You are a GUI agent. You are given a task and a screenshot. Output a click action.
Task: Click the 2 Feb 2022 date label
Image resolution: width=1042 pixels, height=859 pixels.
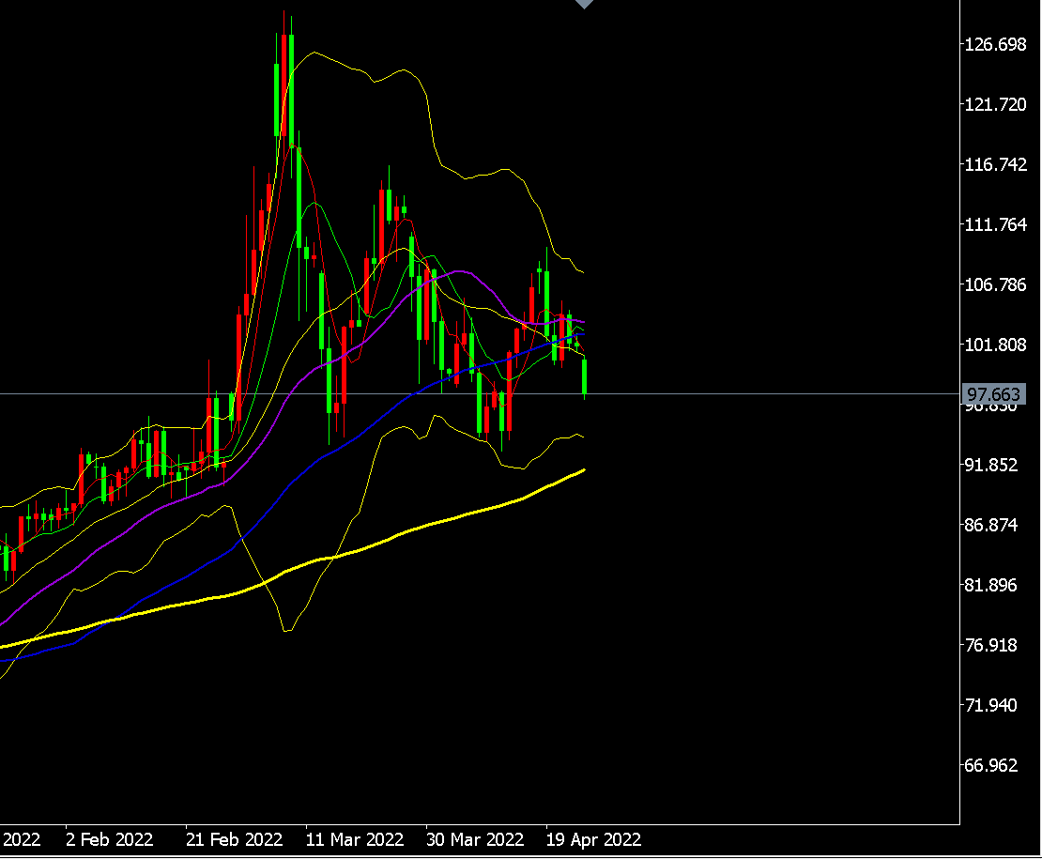point(110,838)
